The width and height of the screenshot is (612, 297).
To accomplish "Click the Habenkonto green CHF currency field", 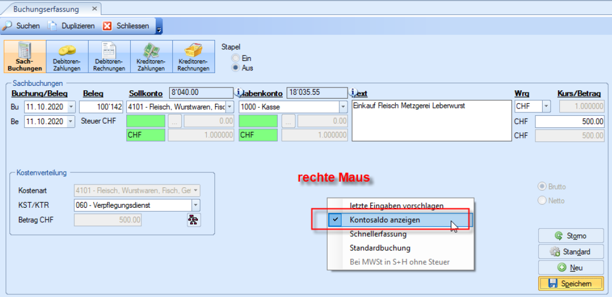I will 258,135.
